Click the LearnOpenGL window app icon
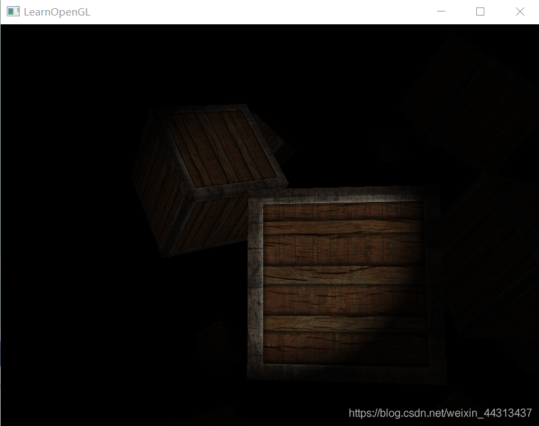This screenshot has width=539, height=426. point(13,11)
